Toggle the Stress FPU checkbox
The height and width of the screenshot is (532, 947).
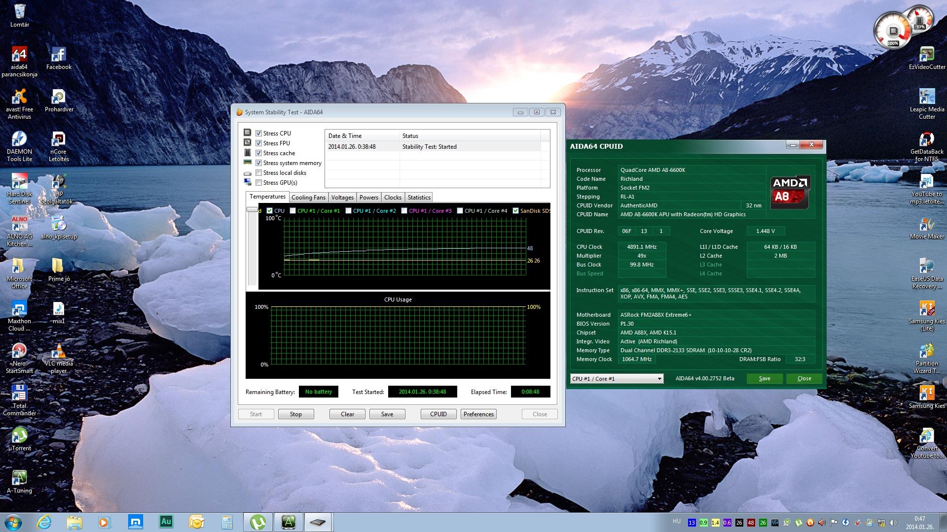pyautogui.click(x=258, y=143)
